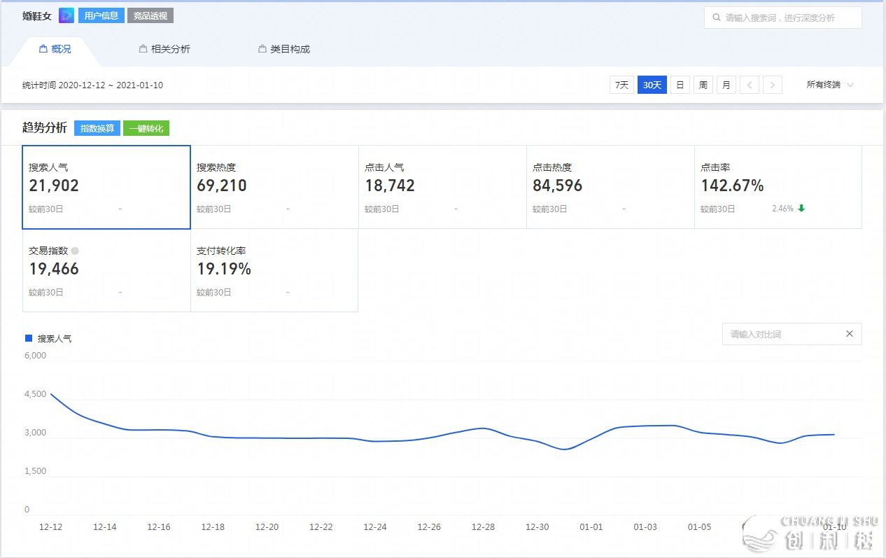Image resolution: width=886 pixels, height=558 pixels.
Task: Click the info icon next to 交易指数
Action: (x=75, y=251)
